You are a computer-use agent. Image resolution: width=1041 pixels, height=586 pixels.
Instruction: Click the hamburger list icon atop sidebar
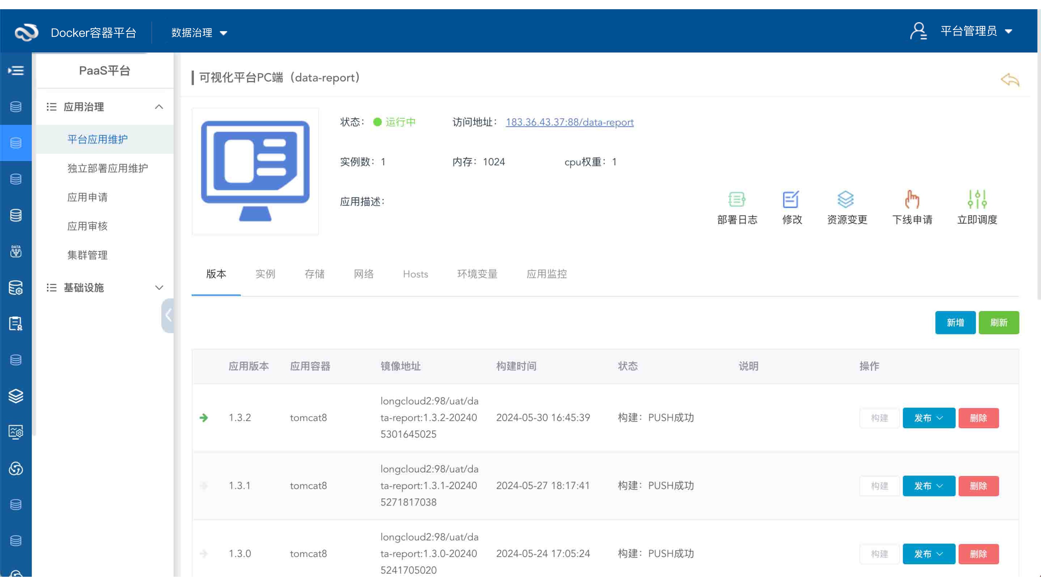[x=16, y=70]
